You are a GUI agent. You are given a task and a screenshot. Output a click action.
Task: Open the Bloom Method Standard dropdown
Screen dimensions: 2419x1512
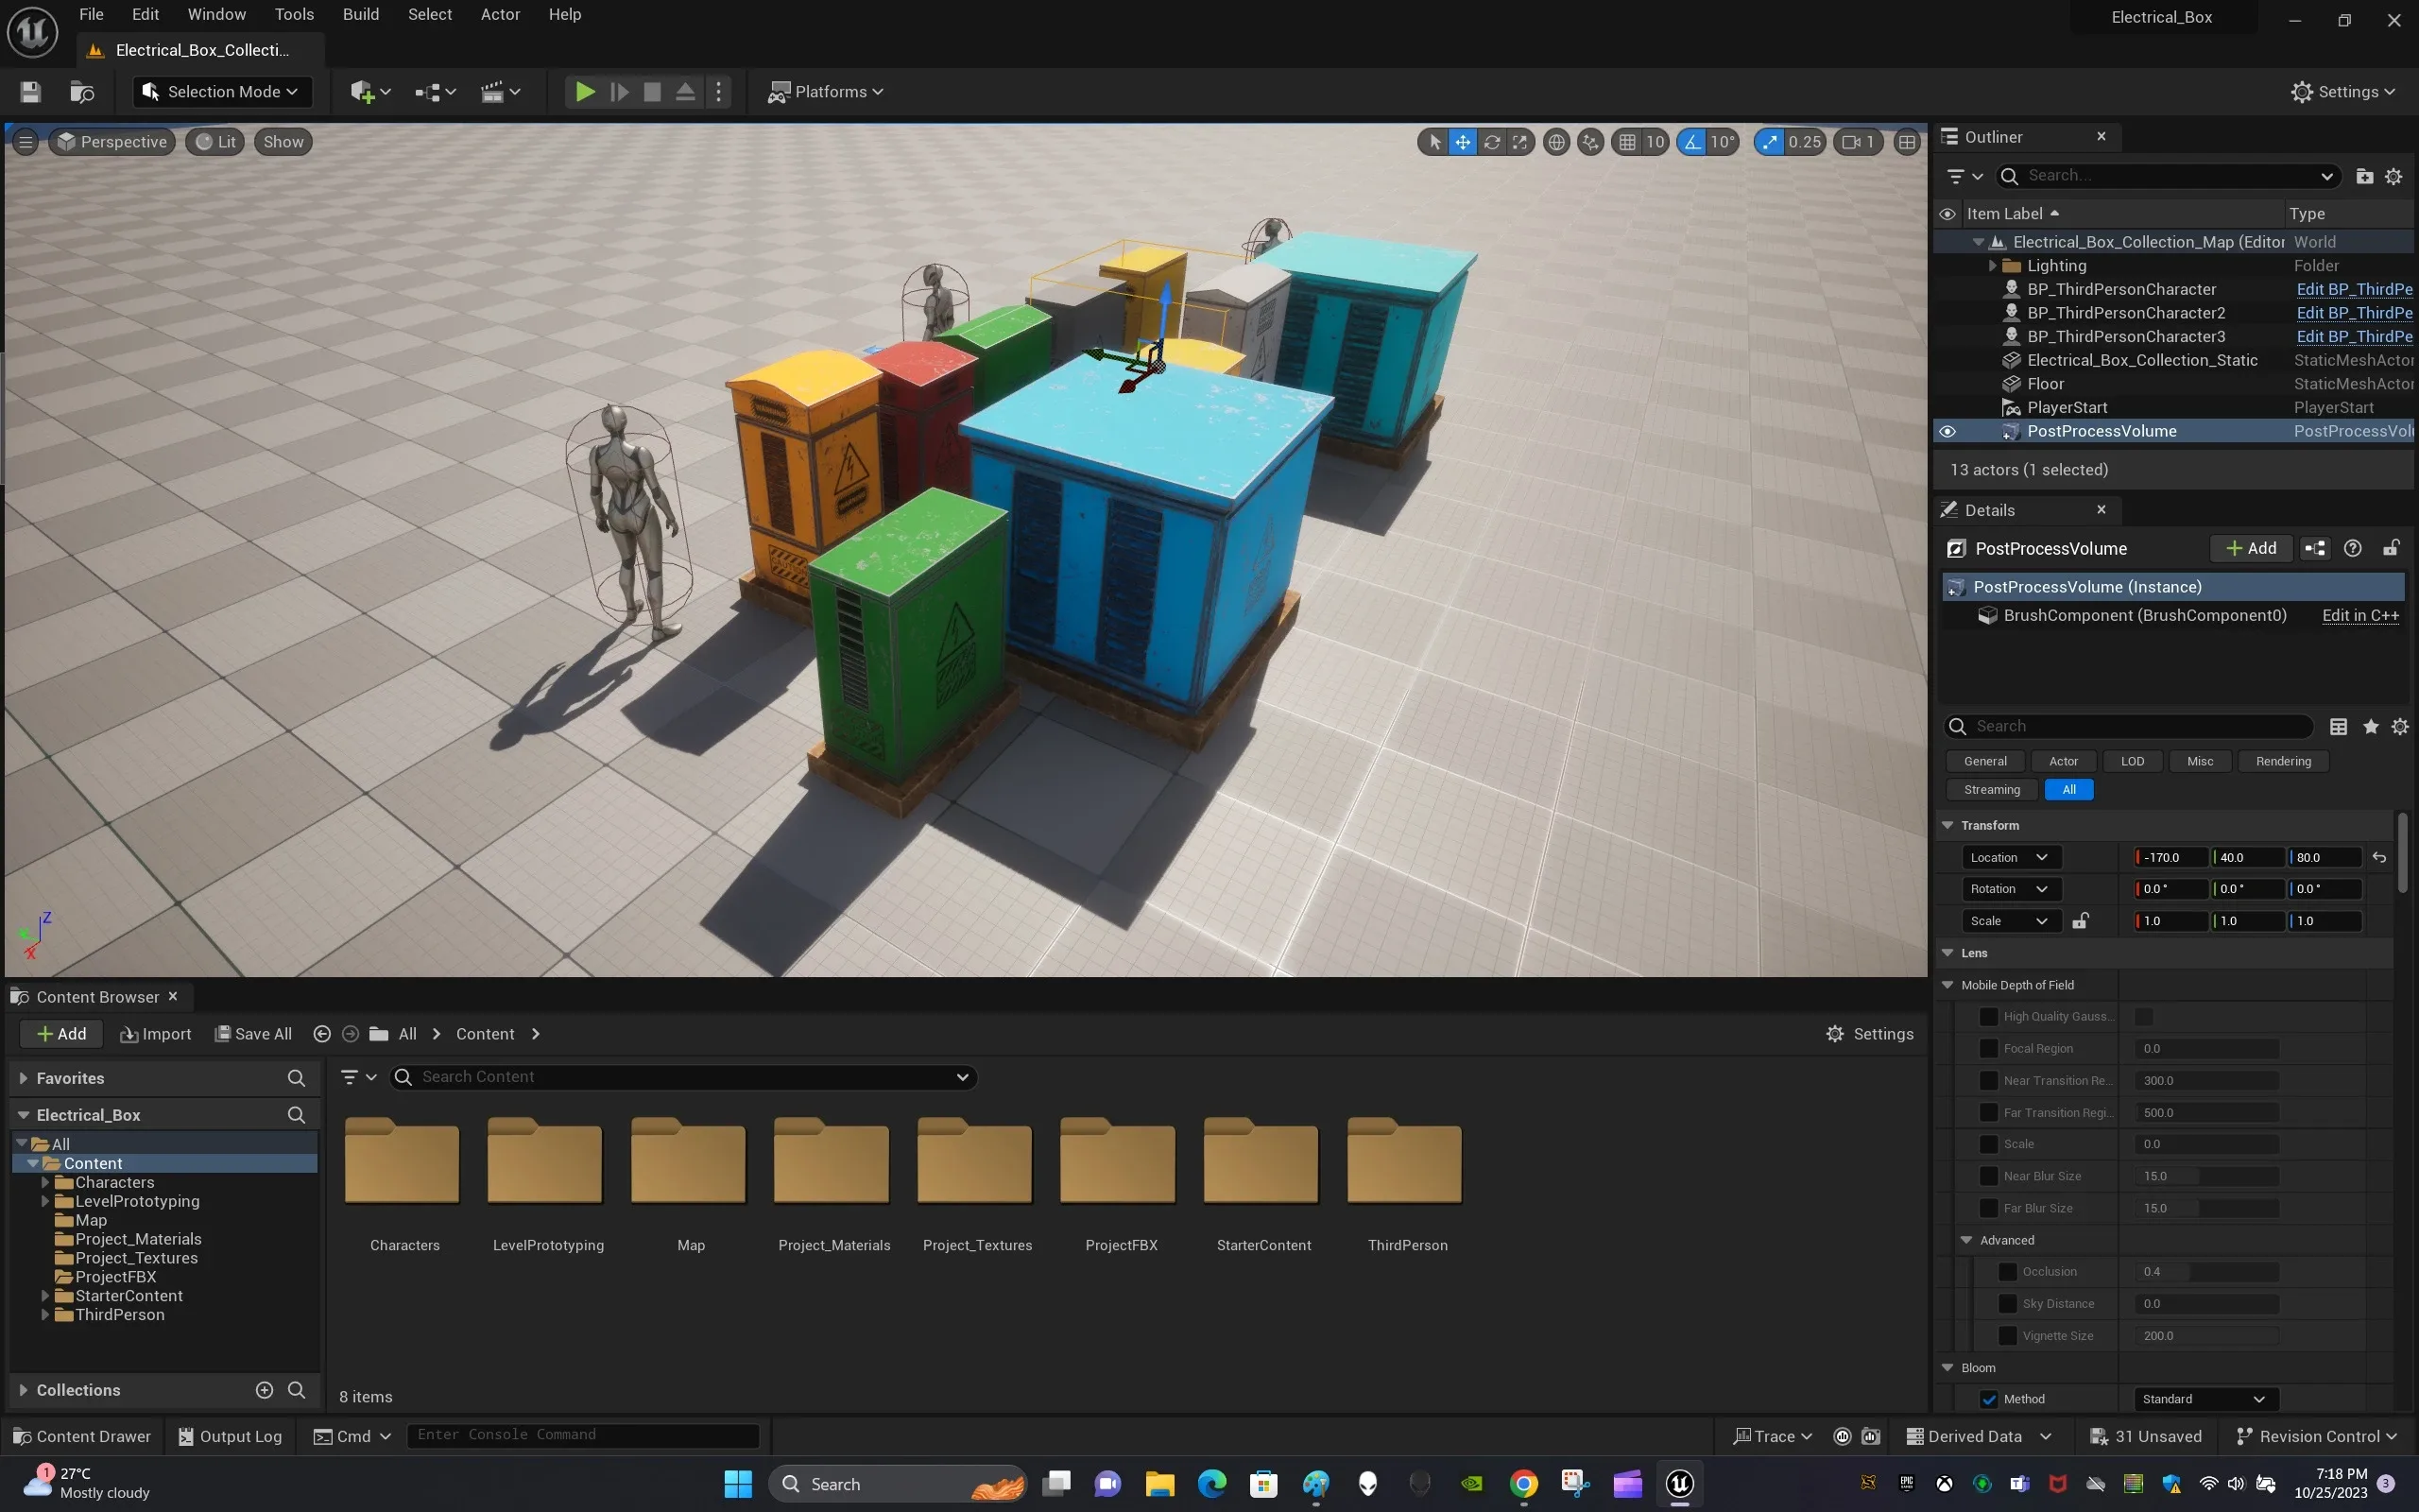[2206, 1400]
